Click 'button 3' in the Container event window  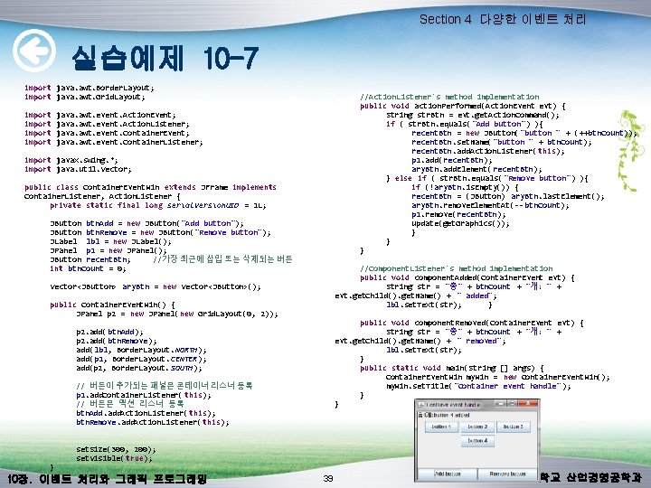coord(514,427)
